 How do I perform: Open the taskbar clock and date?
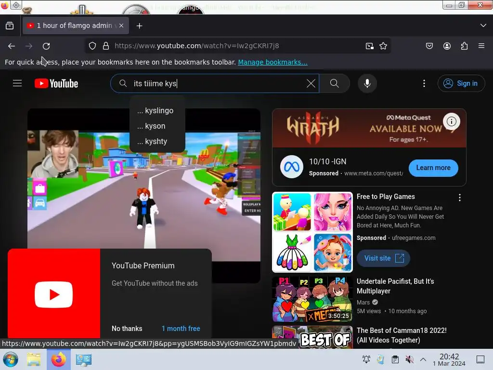[449, 359]
